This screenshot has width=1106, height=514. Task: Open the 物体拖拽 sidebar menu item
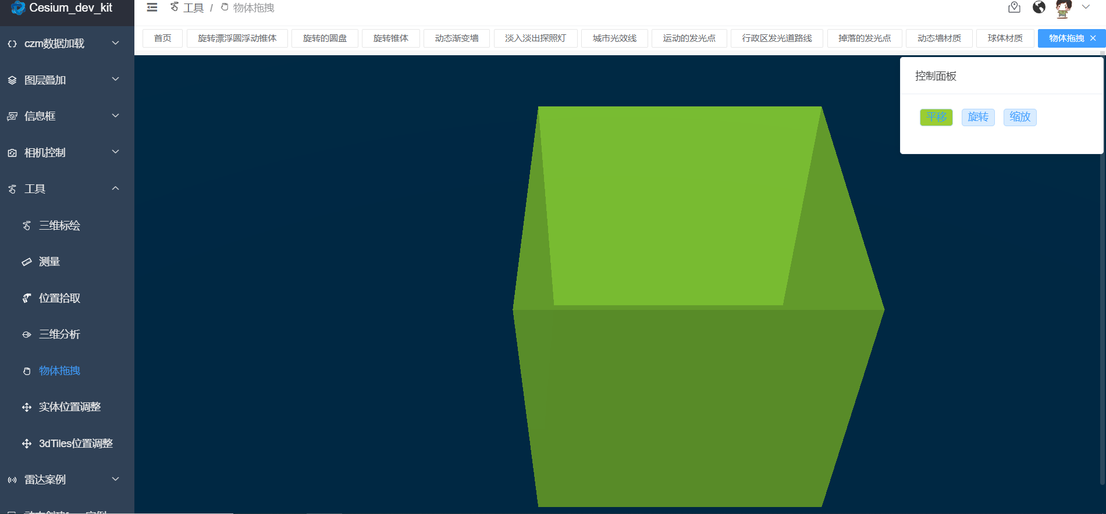pos(67,371)
